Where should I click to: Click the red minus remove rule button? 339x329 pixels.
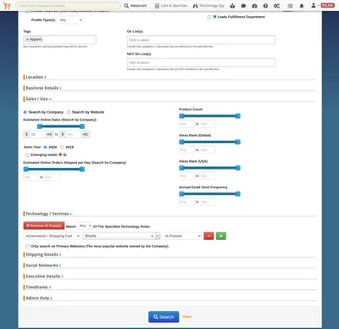208,236
